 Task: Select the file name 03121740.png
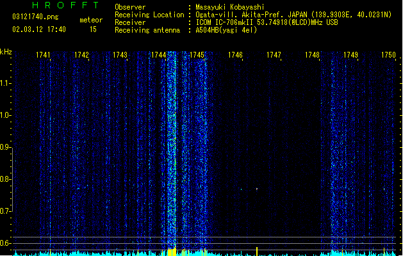click(35, 17)
